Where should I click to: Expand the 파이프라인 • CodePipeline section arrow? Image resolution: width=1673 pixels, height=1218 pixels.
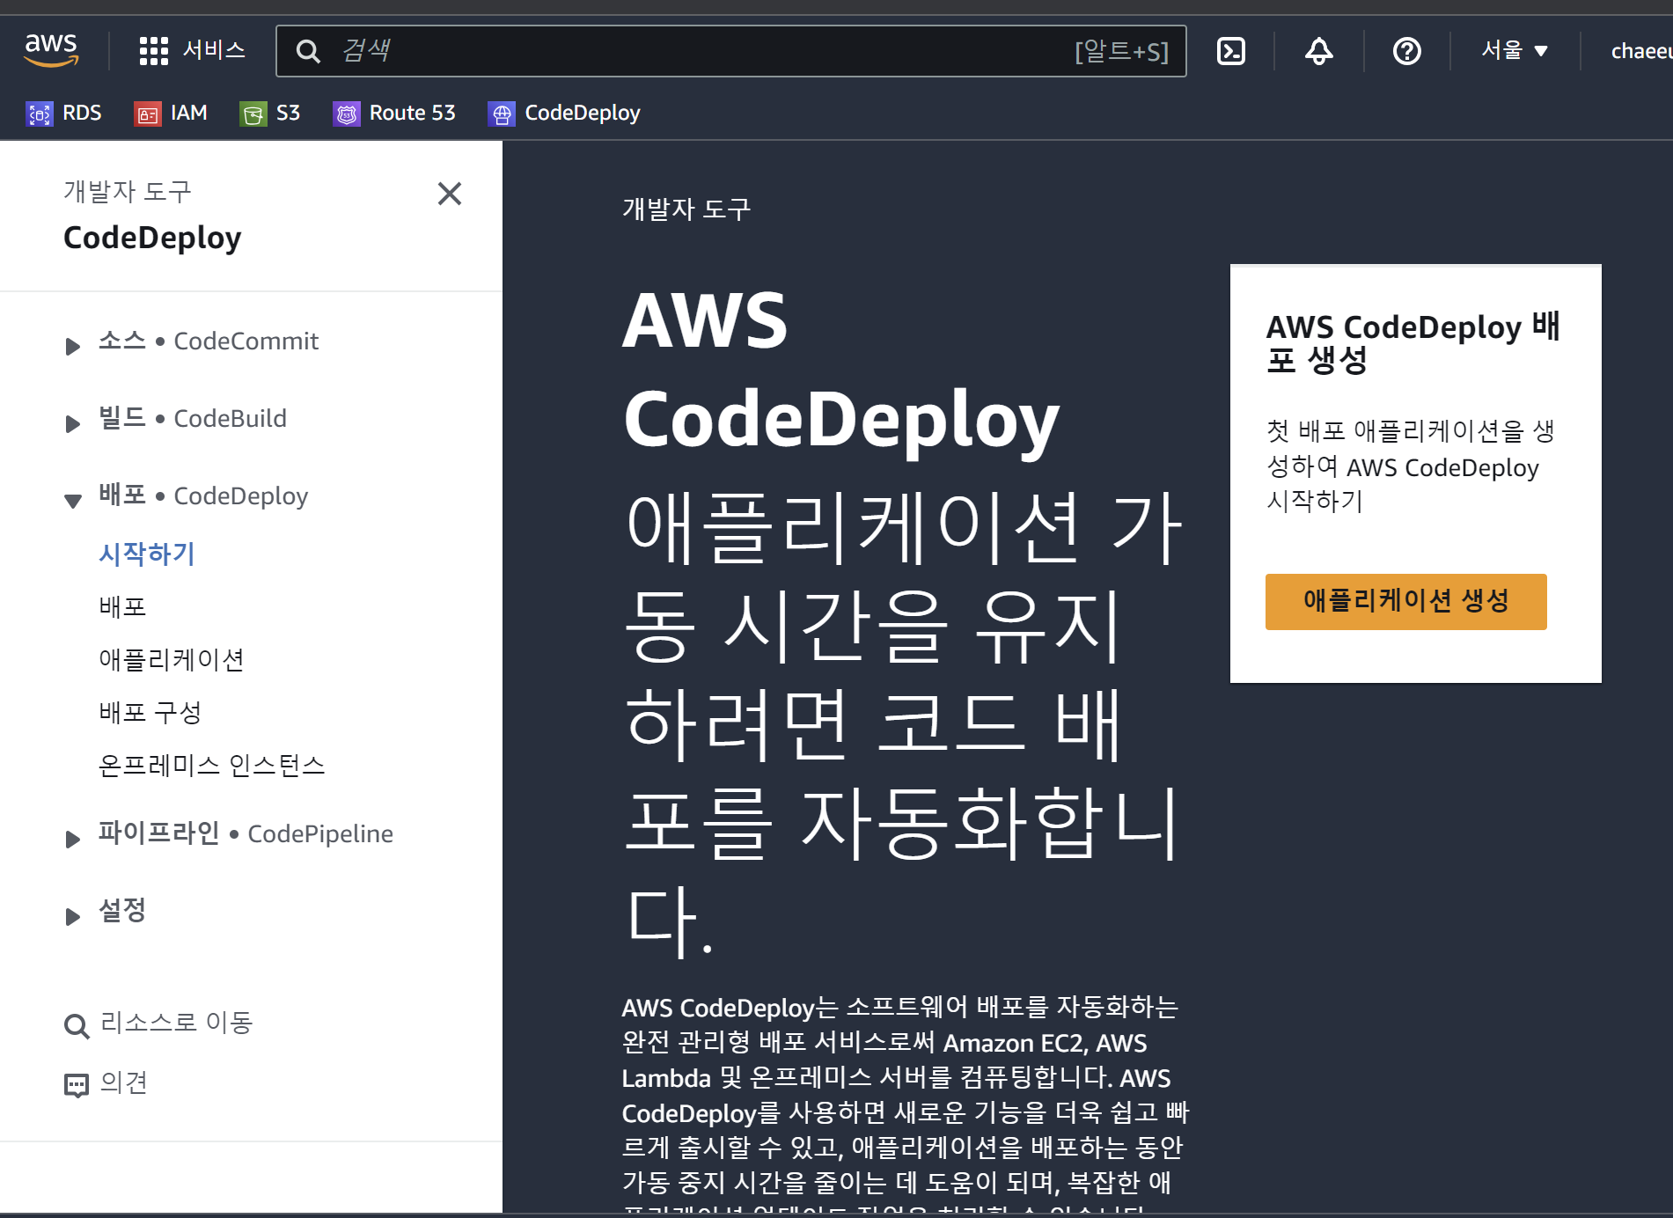click(72, 839)
